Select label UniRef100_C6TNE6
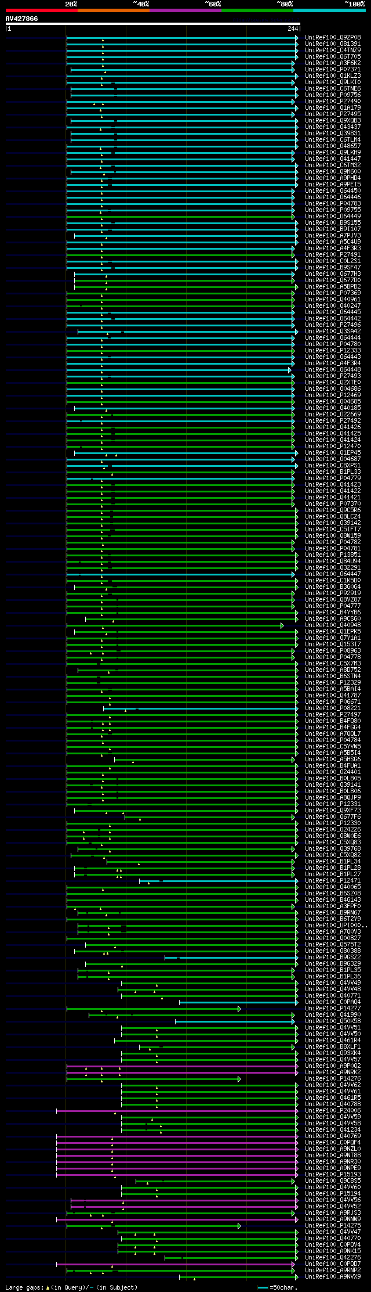 [333, 89]
